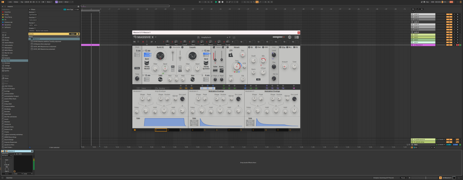
Task: Click macro 1 Bend knob
Action: 167,41
